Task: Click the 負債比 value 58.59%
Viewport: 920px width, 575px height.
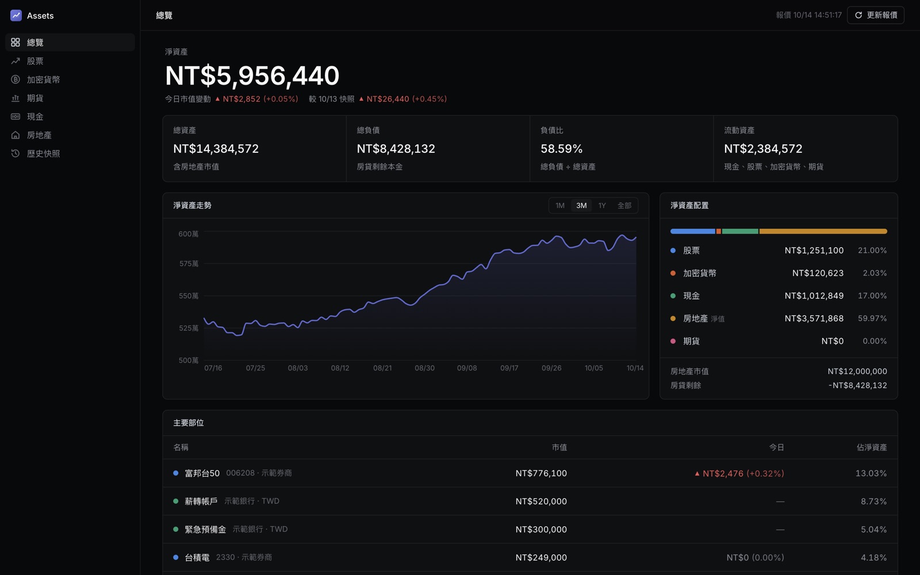Action: tap(562, 149)
